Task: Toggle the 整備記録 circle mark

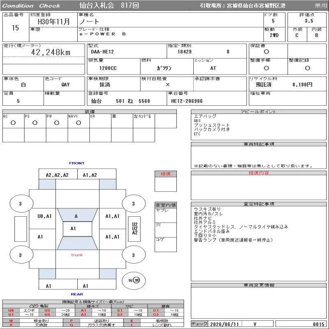Action: 307,68
